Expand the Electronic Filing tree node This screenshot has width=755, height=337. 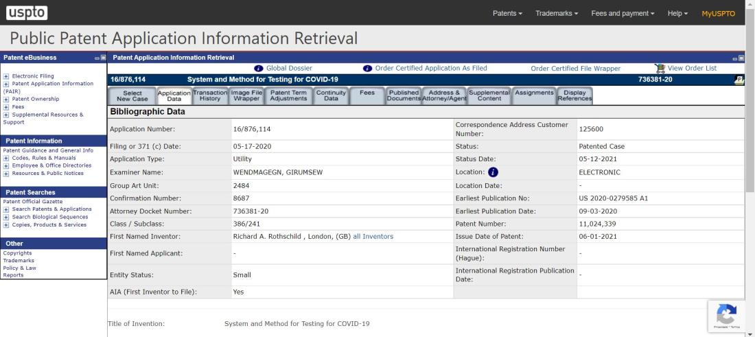(x=6, y=76)
